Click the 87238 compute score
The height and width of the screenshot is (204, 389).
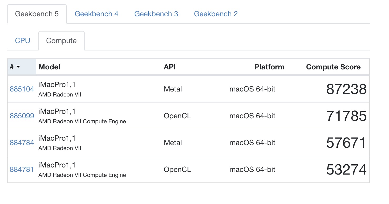coord(346,89)
